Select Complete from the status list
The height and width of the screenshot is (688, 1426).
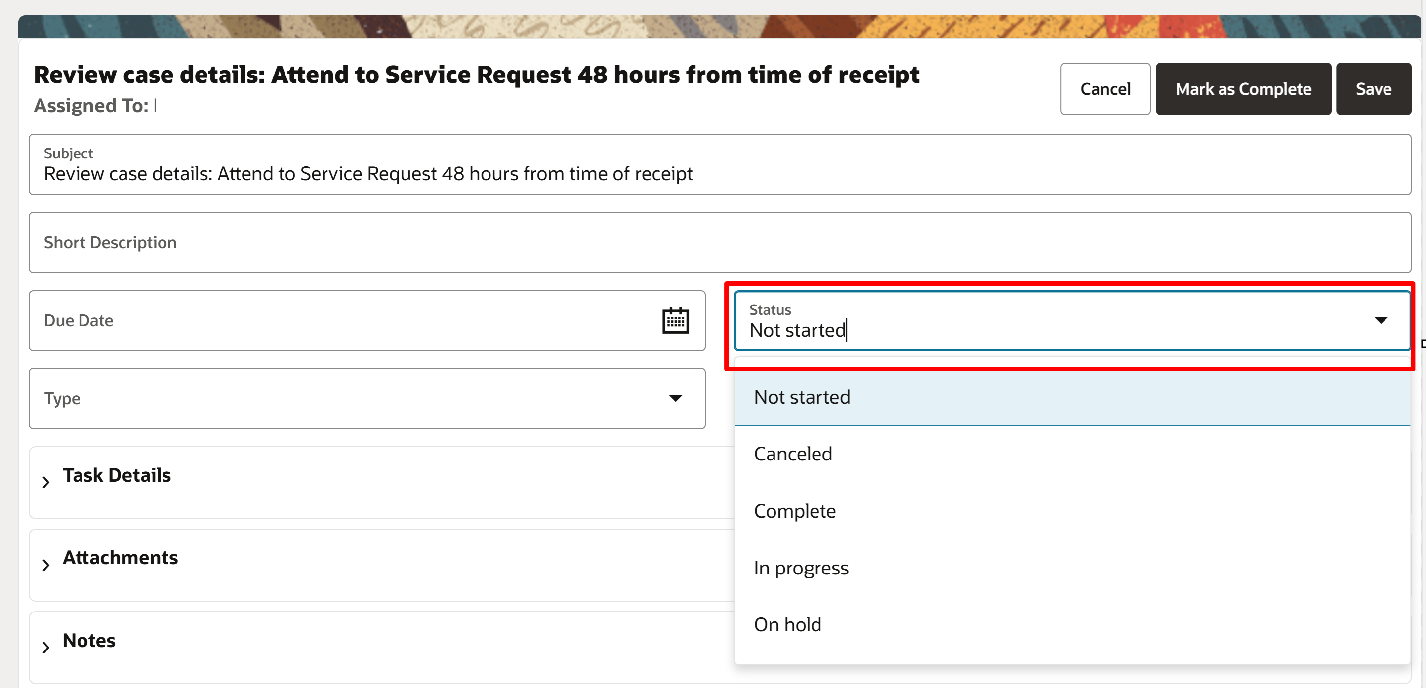[795, 510]
